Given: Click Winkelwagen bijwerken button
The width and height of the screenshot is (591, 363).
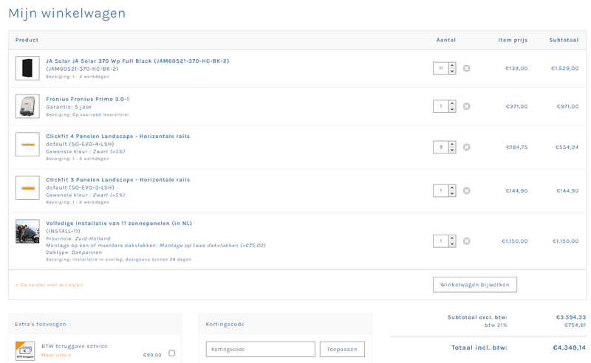Looking at the screenshot, I should click(475, 285).
